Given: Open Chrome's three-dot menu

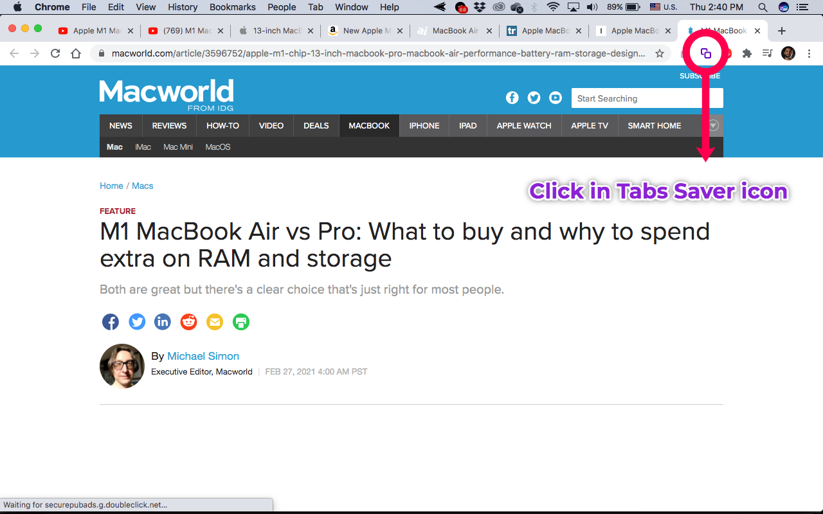Looking at the screenshot, I should (809, 53).
